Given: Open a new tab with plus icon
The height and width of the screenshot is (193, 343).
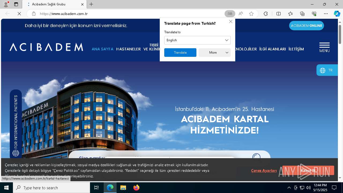Looking at the screenshot, I should tap(91, 4).
